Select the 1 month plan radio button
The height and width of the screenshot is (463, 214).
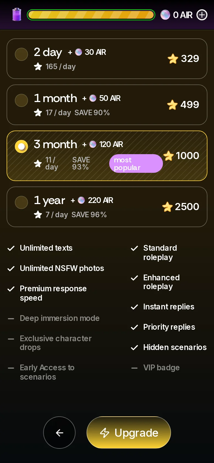21,100
